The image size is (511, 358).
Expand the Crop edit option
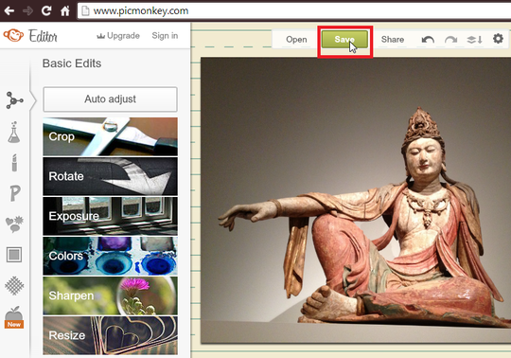pyautogui.click(x=110, y=136)
